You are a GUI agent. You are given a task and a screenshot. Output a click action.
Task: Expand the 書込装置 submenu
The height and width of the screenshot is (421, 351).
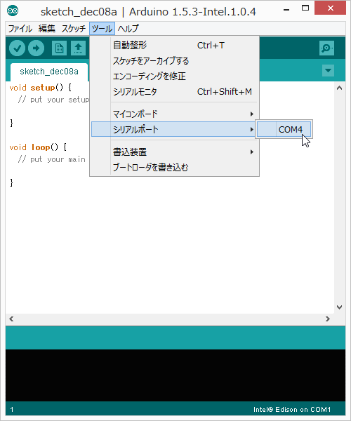pos(175,152)
